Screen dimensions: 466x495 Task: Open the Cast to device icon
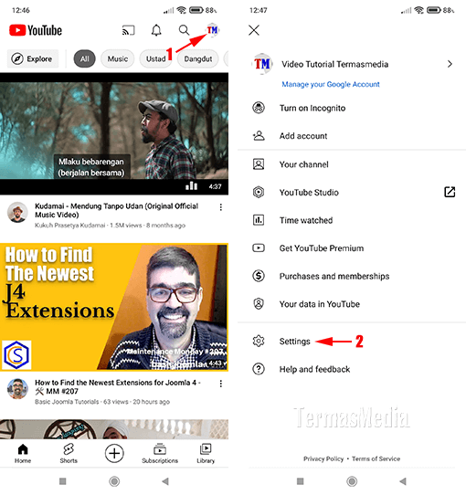(x=128, y=31)
